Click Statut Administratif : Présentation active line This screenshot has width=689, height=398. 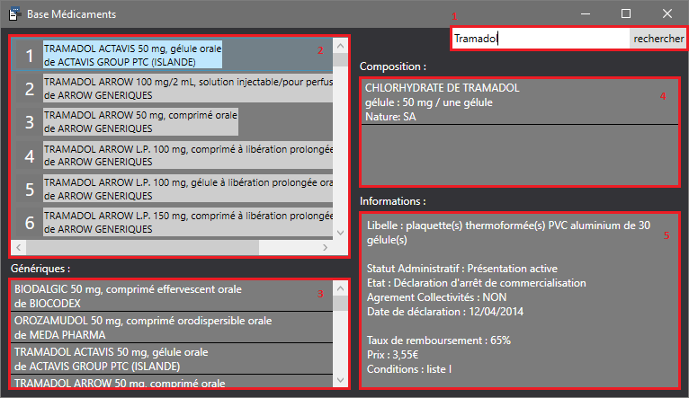click(x=462, y=269)
